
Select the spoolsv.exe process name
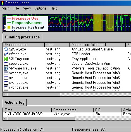point(18,64)
